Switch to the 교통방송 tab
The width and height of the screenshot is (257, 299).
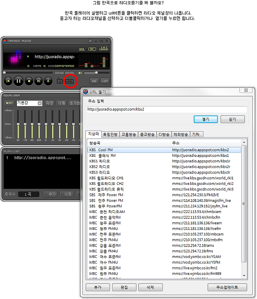point(129,135)
